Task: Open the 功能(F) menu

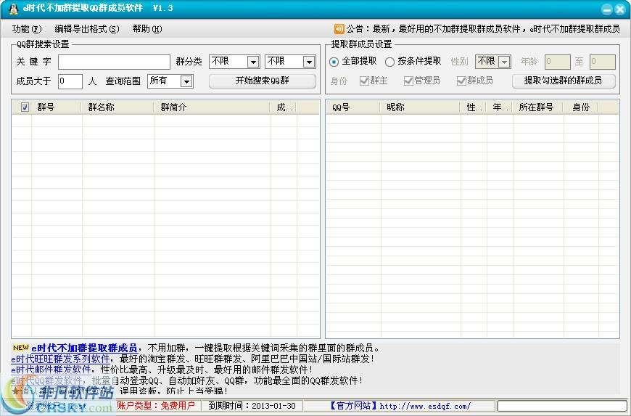Action: tap(27, 29)
